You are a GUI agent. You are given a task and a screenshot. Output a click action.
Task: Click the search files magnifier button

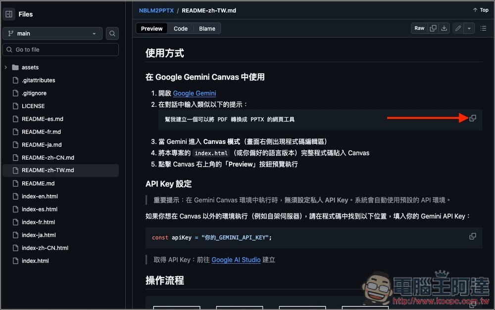[x=112, y=34]
